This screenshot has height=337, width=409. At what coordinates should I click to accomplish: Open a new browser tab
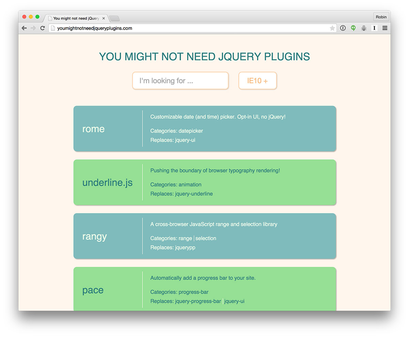tap(115, 18)
